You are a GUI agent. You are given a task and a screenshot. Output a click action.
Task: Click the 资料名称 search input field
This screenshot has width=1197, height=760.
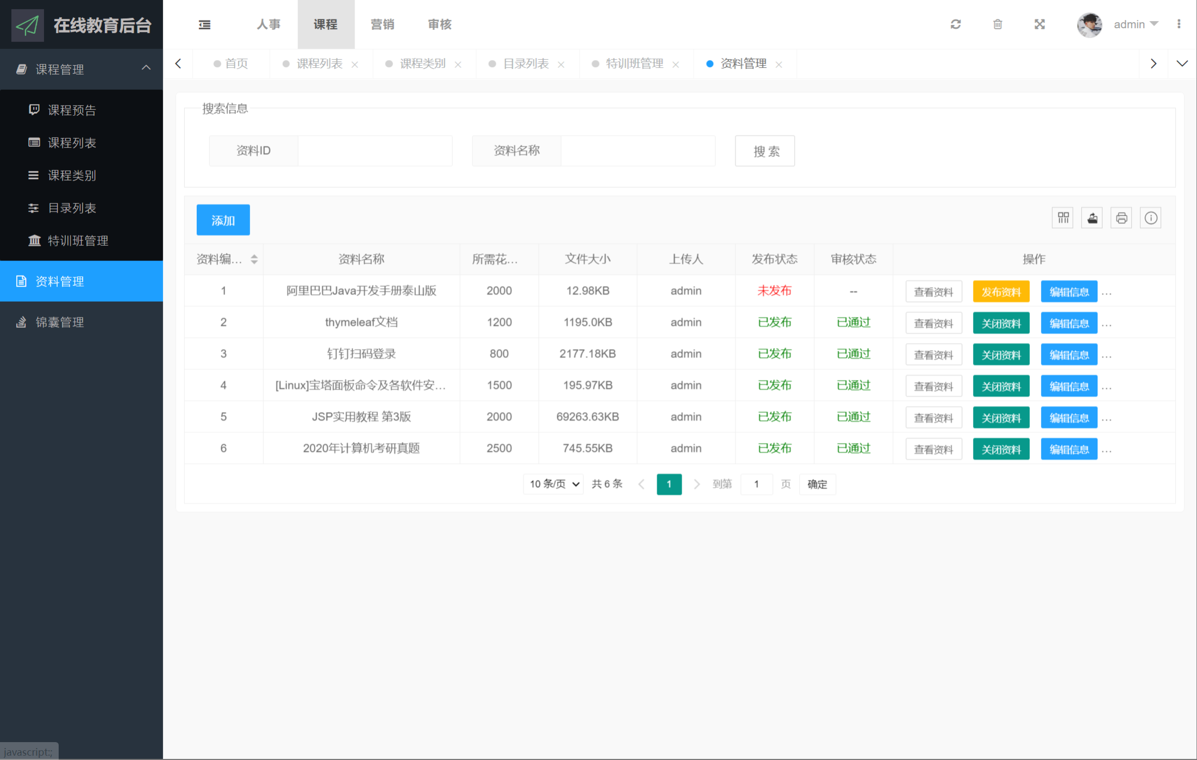[638, 151]
